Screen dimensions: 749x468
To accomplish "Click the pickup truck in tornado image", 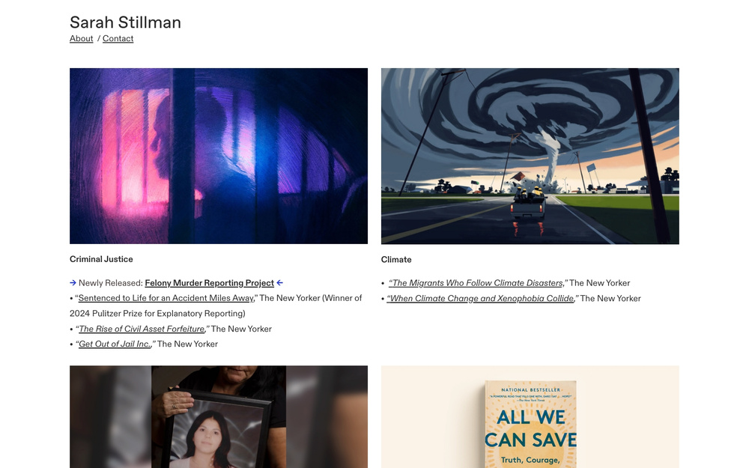I will [x=528, y=205].
